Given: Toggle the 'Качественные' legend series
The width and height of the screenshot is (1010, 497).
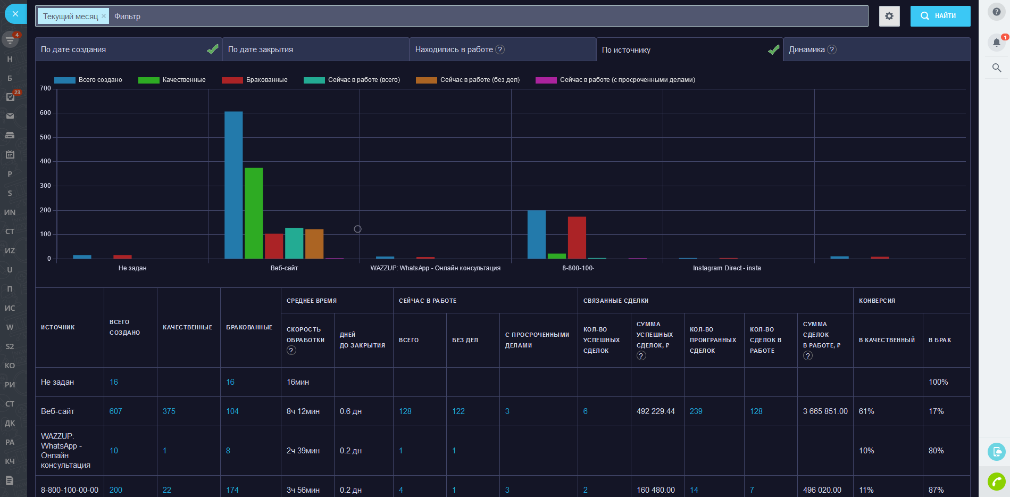Looking at the screenshot, I should [x=172, y=80].
